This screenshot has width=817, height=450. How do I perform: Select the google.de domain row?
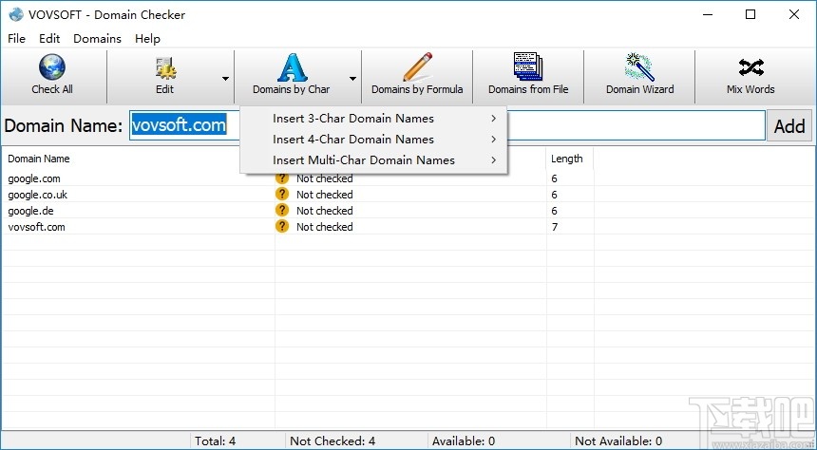click(x=408, y=211)
